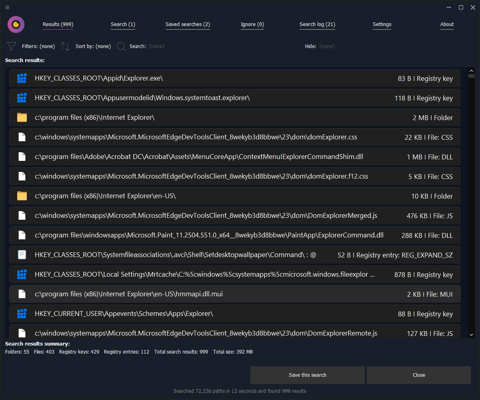Screen dimensions: 480x400
Task: Open the About tab
Action: pos(447,24)
